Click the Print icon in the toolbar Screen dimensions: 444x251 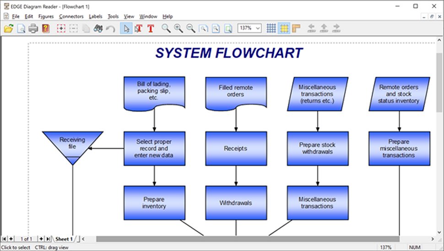[33, 28]
